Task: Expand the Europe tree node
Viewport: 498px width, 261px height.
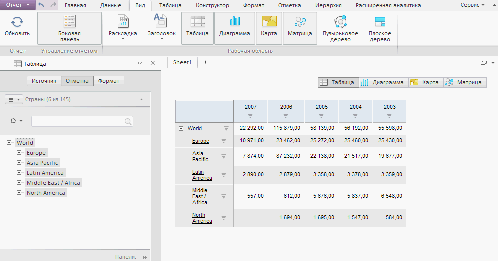Action: pos(19,153)
